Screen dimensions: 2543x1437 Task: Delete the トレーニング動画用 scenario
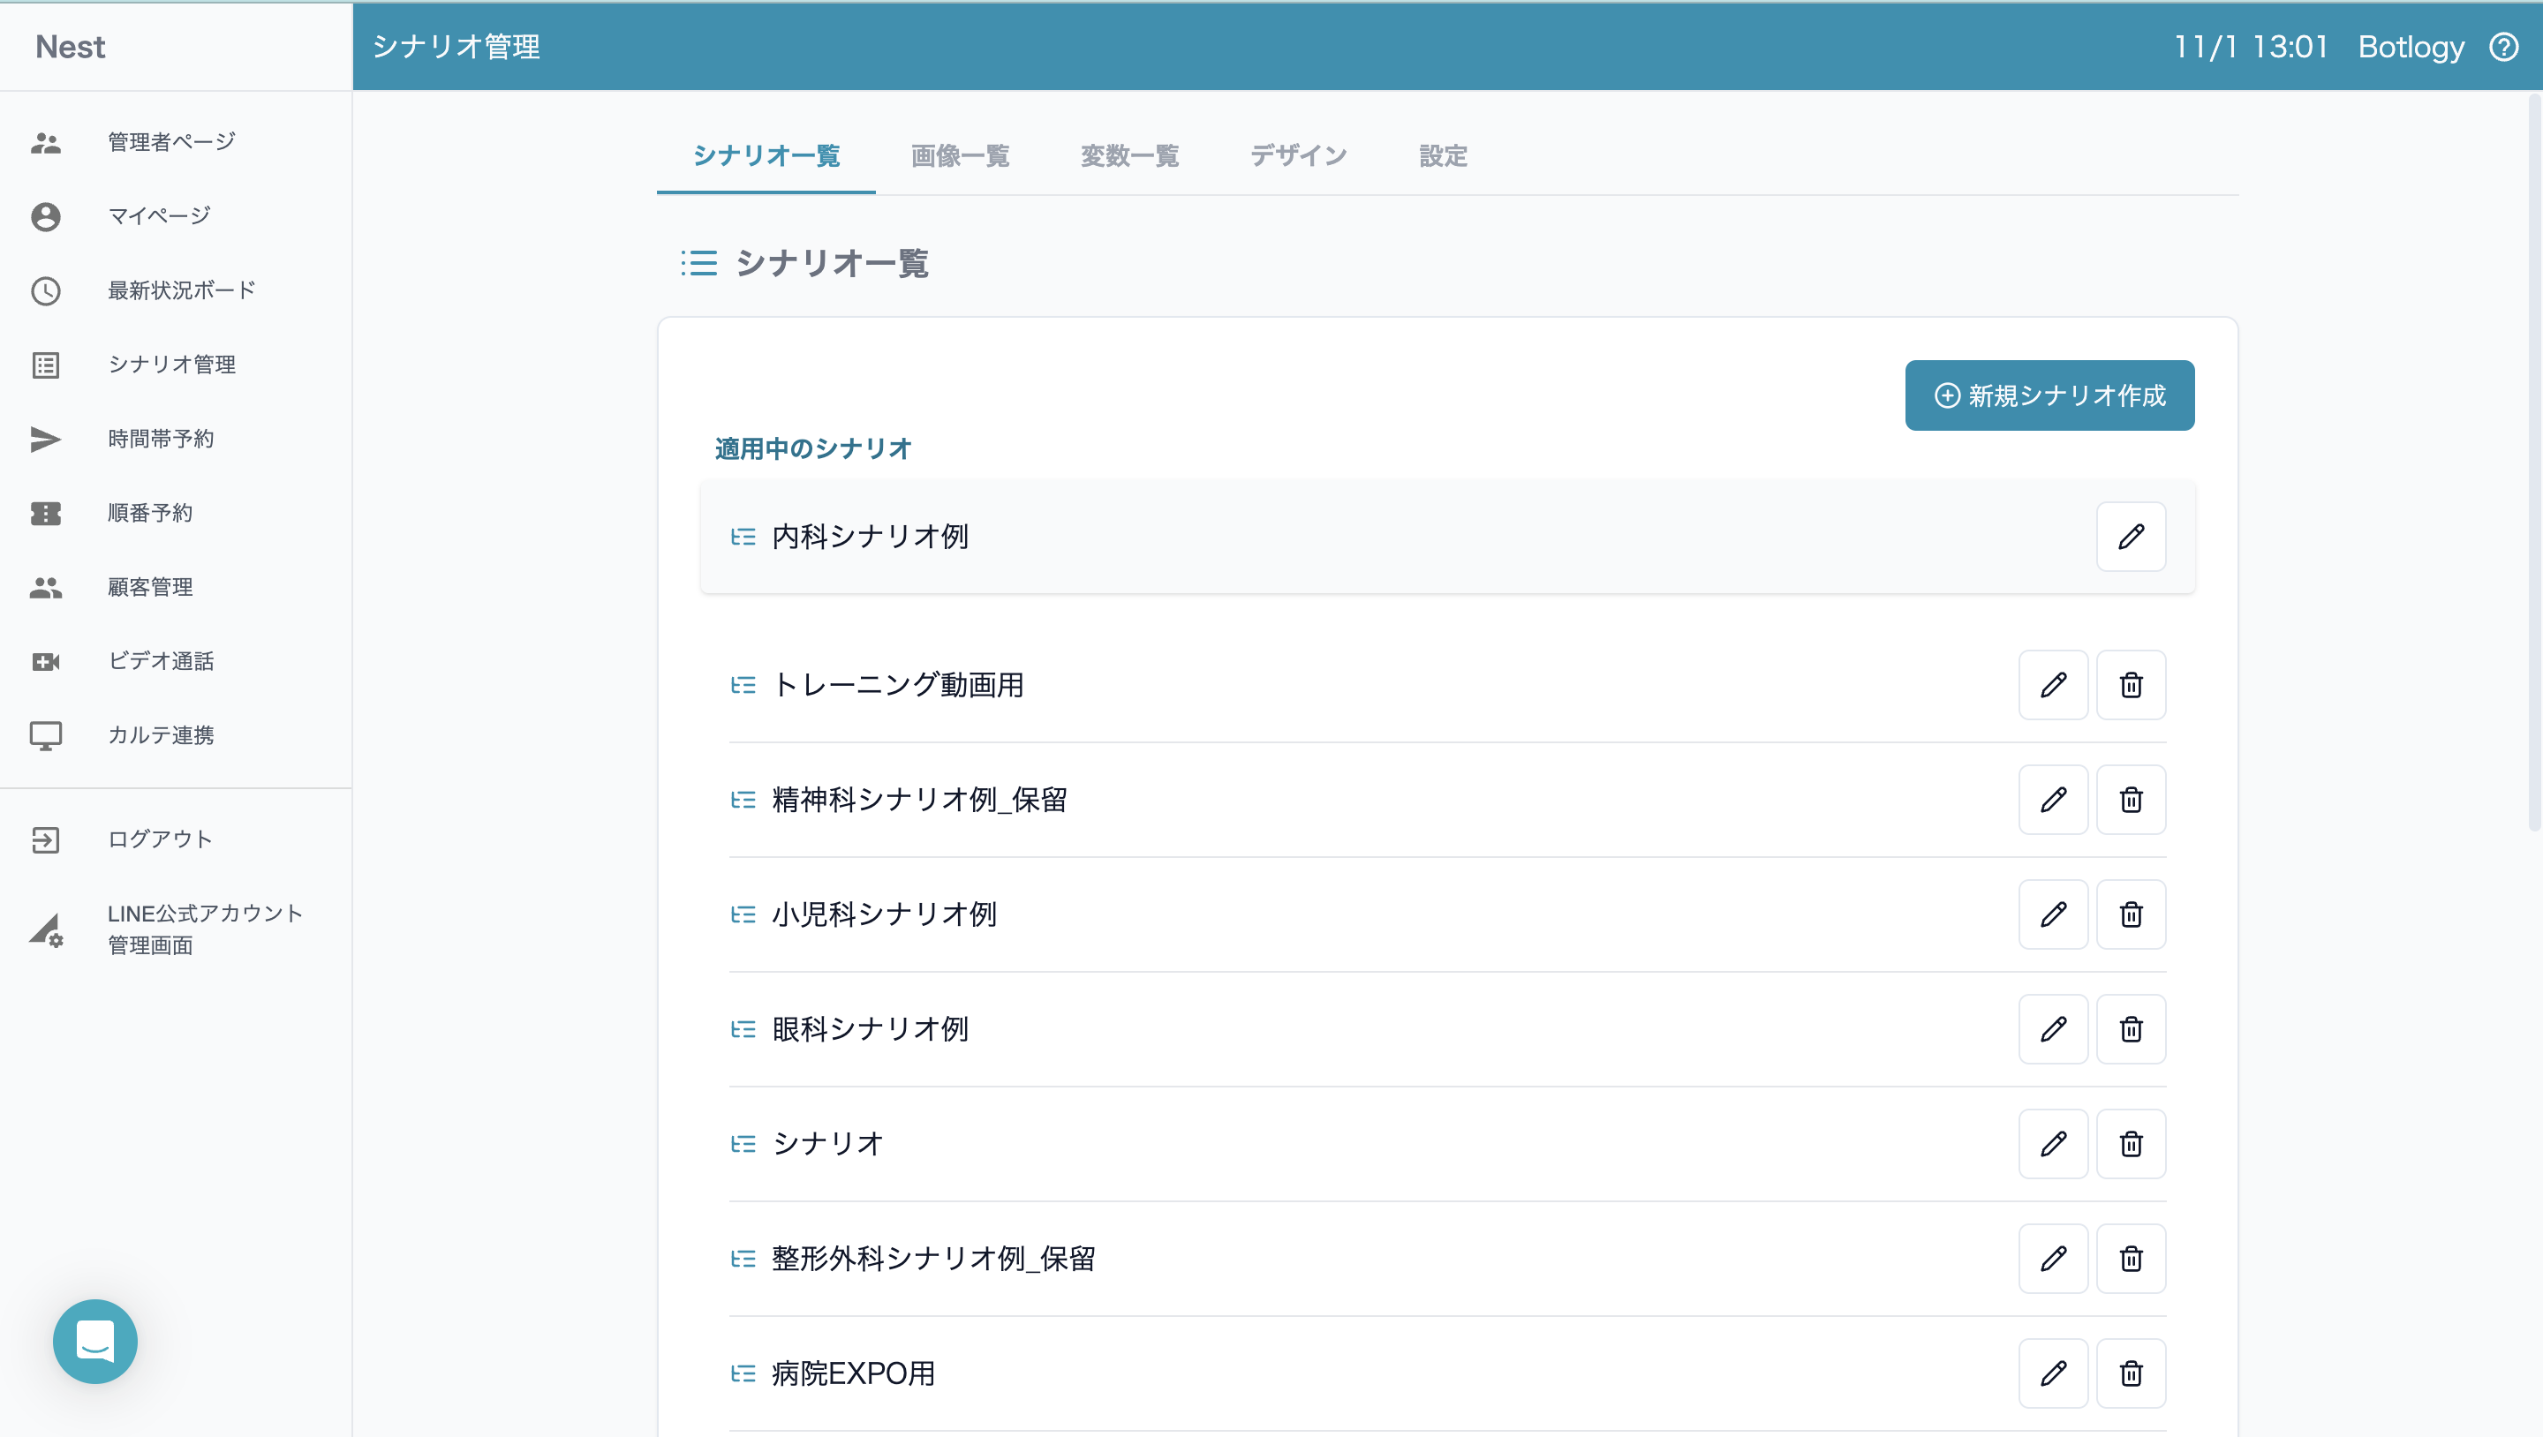click(2131, 685)
